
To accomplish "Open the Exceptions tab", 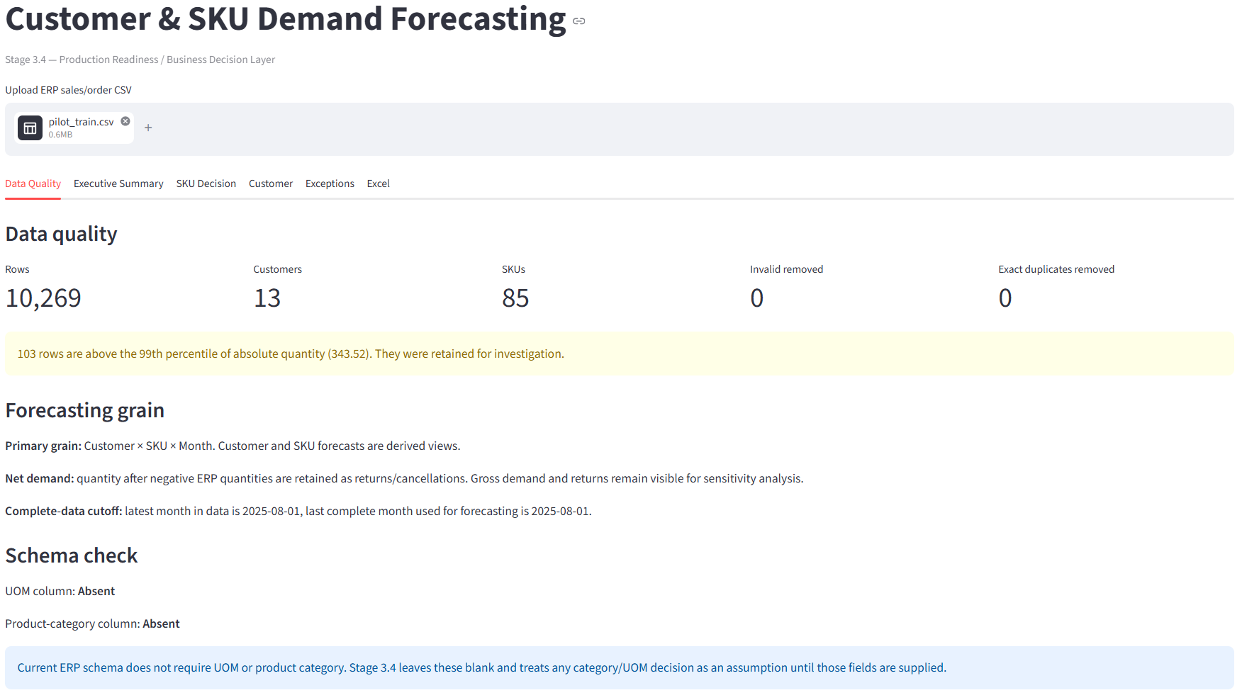I will 330,184.
